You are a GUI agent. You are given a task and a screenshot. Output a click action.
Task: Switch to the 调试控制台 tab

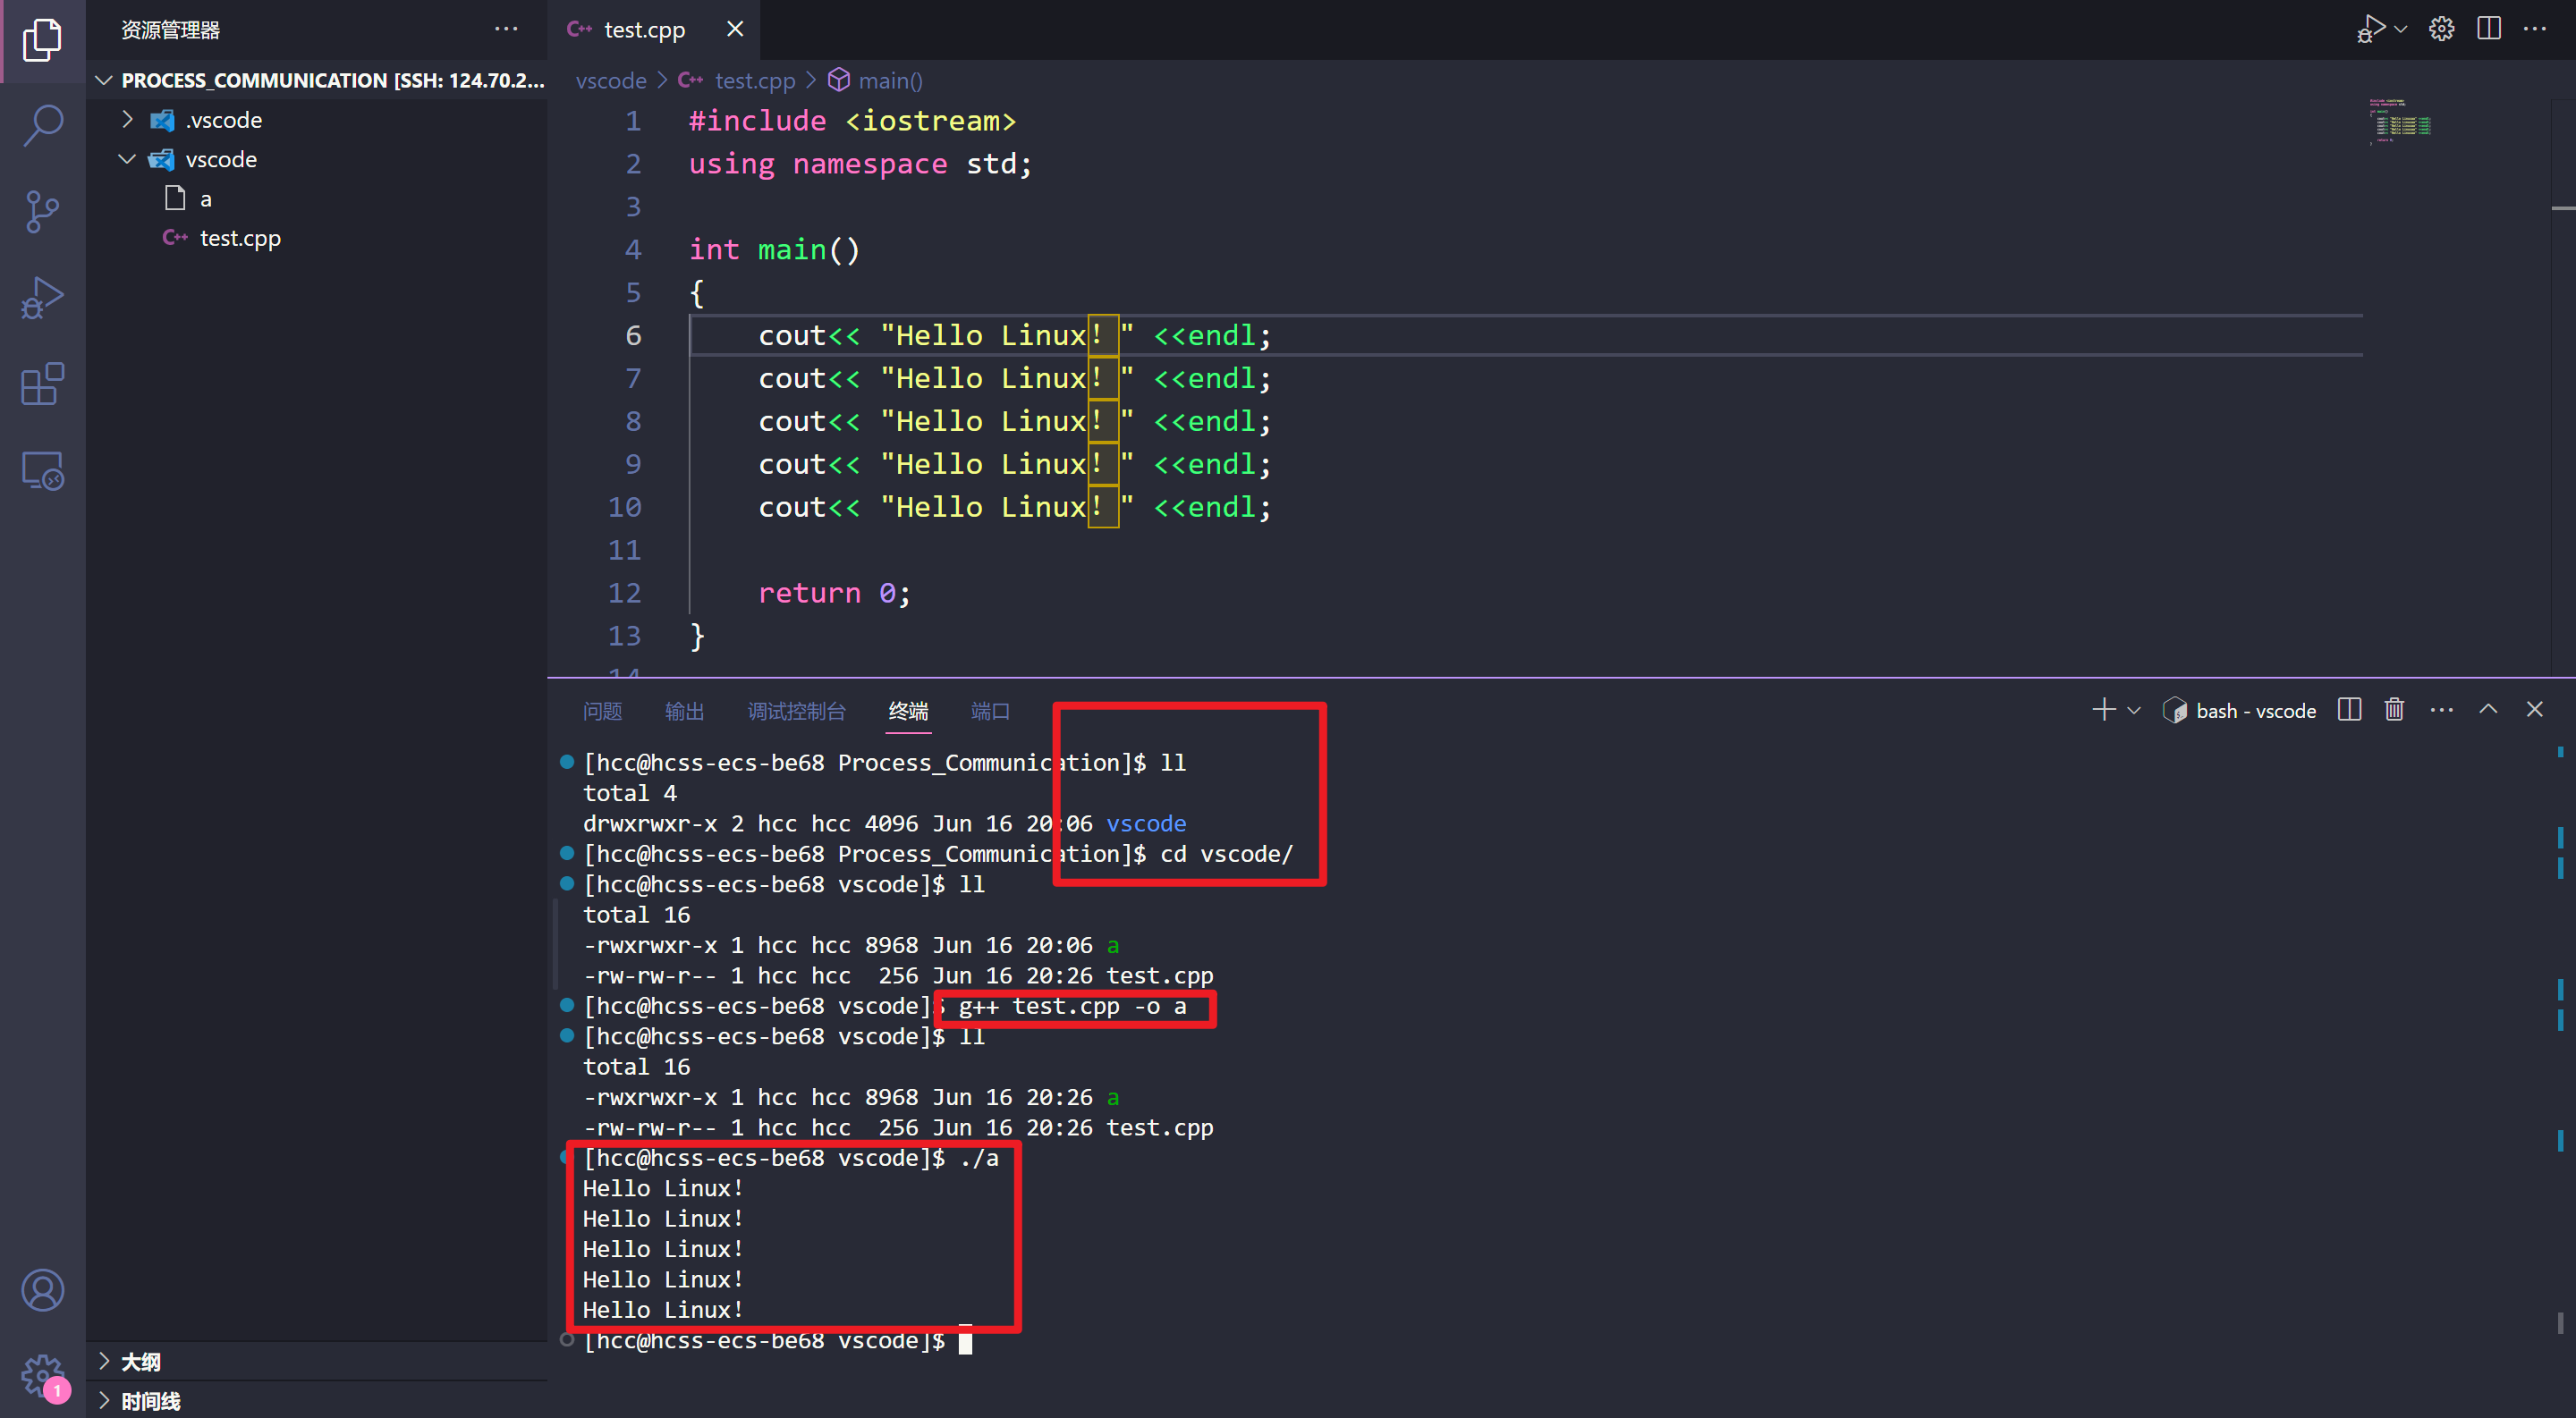[x=796, y=711]
